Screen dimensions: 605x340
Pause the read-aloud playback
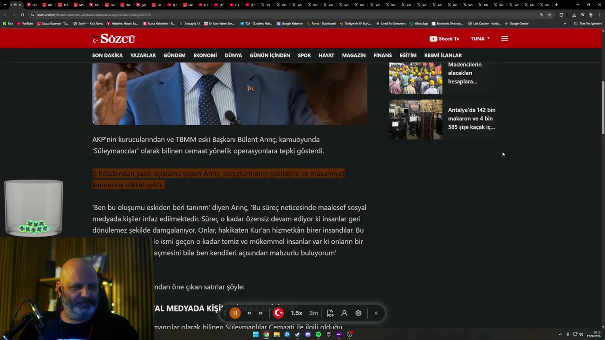(235, 313)
